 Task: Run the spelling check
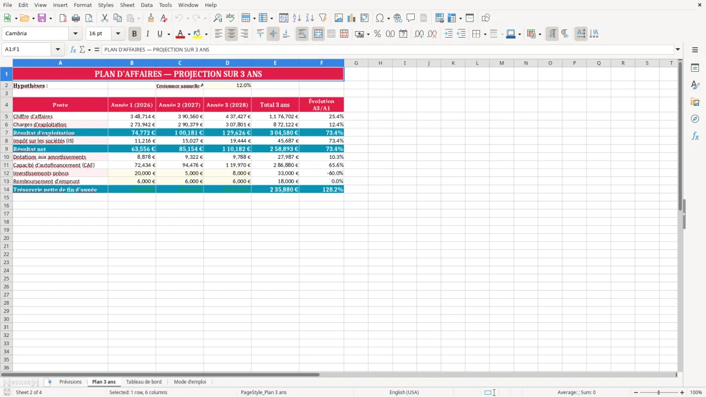point(231,18)
